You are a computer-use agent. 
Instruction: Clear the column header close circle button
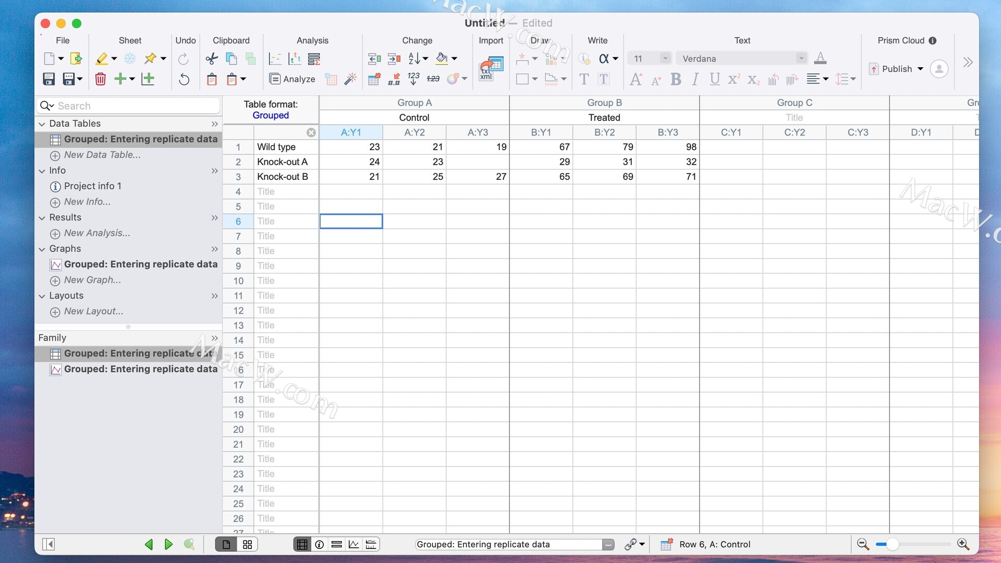tap(311, 132)
